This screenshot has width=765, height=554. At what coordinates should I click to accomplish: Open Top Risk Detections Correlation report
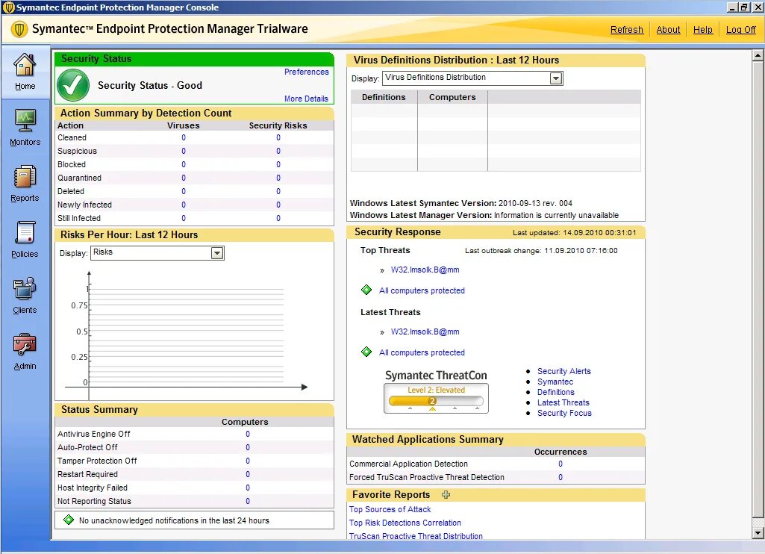coord(405,523)
